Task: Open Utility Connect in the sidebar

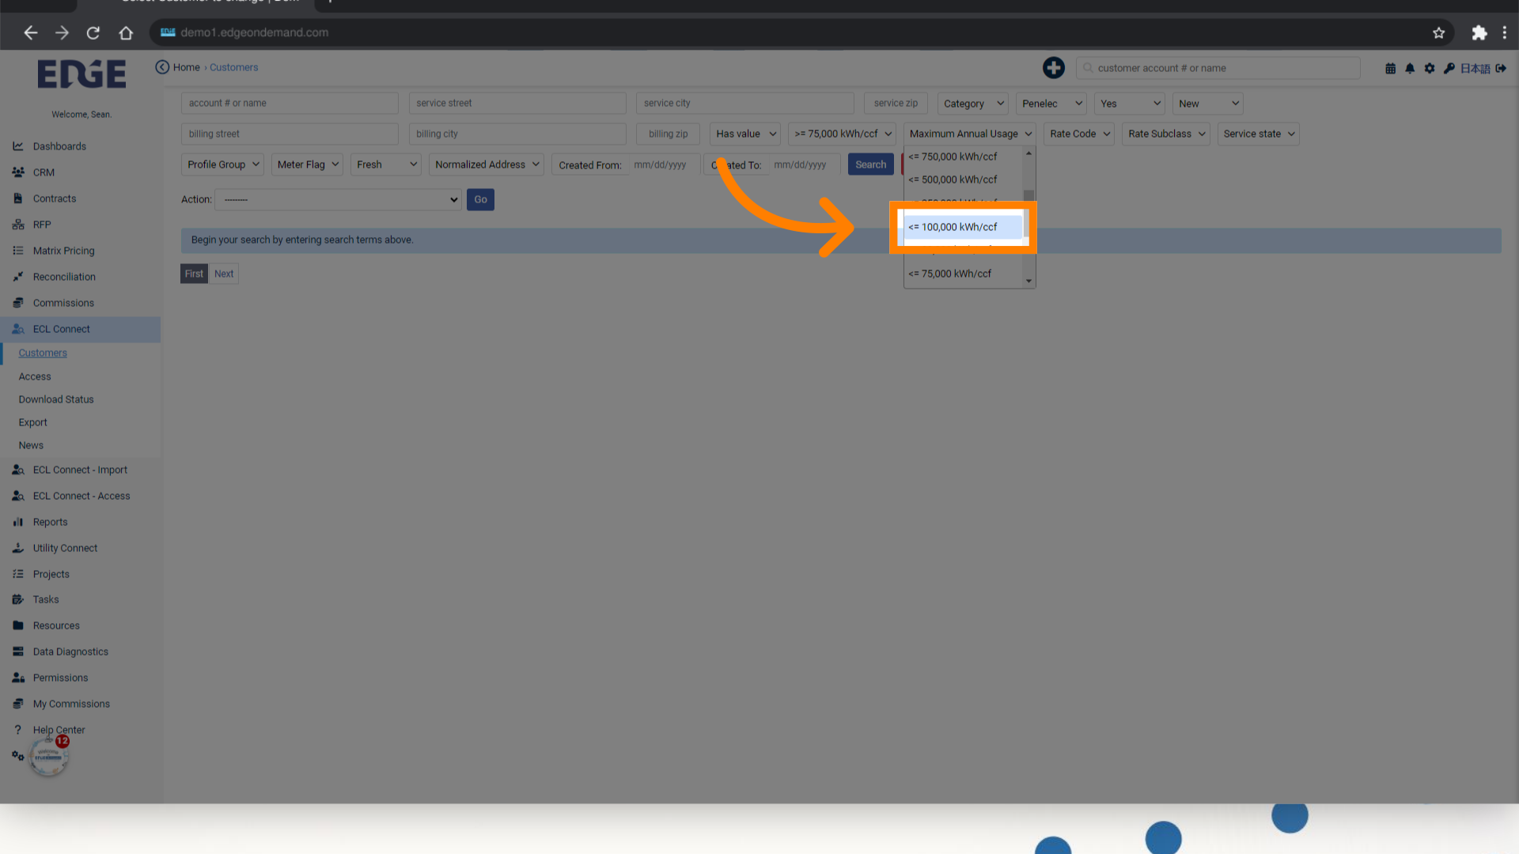Action: pos(65,548)
